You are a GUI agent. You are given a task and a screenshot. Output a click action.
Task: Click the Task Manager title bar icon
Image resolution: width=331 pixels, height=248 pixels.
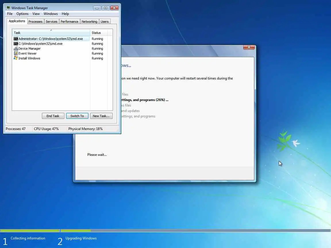pos(8,8)
